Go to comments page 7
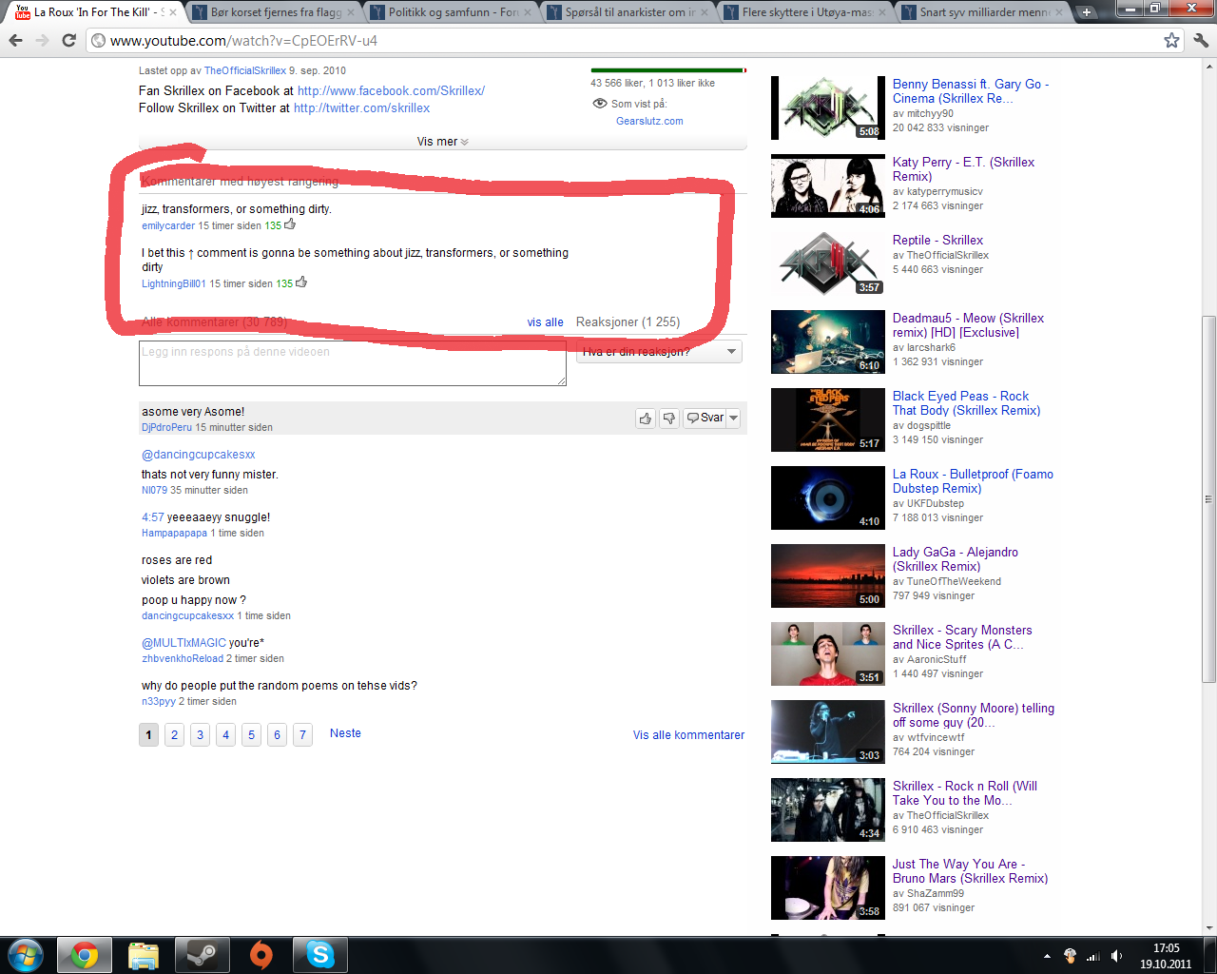 (x=302, y=734)
